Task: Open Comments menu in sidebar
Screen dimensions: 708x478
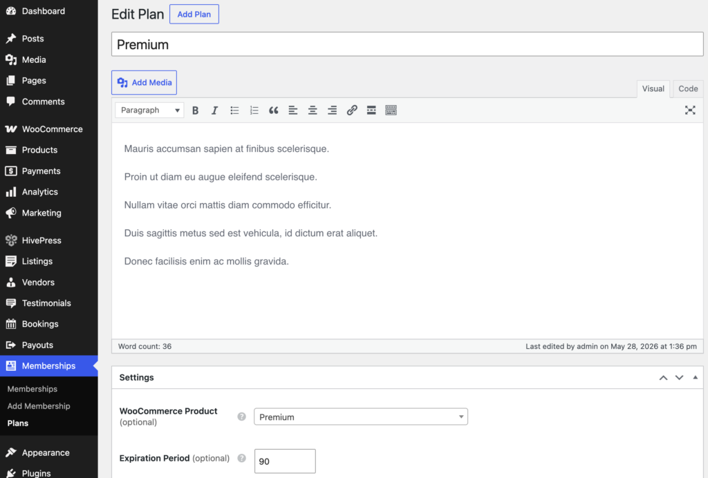Action: pos(49,102)
